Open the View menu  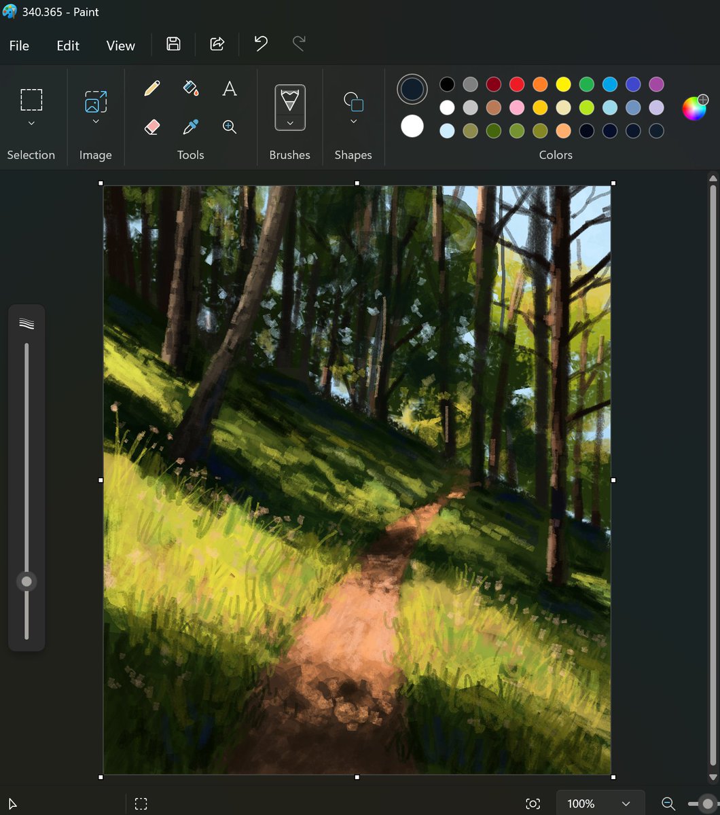click(121, 46)
